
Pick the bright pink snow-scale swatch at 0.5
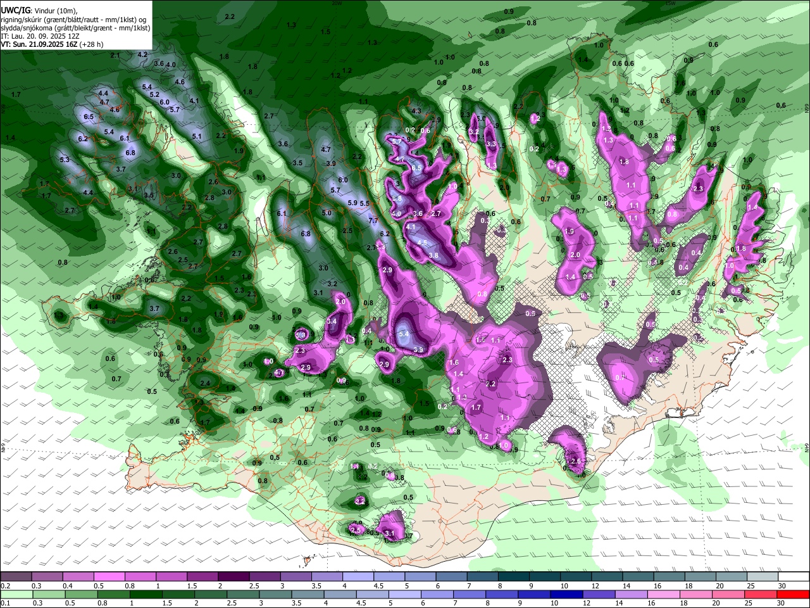point(109,577)
